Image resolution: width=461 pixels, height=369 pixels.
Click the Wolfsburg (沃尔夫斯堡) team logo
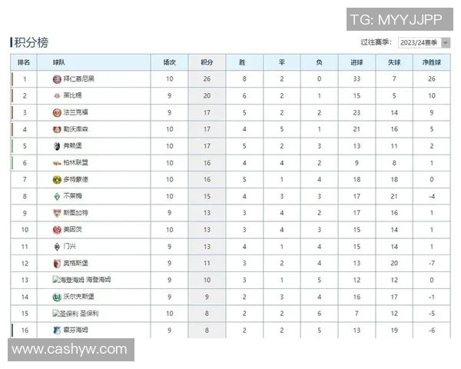pyautogui.click(x=57, y=297)
